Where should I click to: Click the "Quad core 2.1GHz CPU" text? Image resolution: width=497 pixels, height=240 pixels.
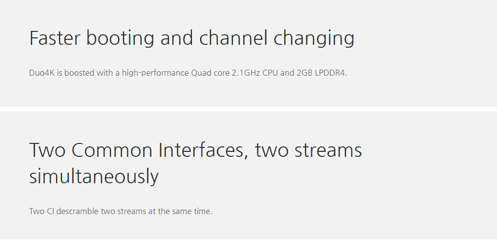tap(234, 73)
